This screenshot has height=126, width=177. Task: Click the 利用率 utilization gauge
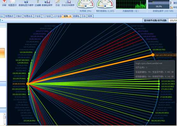click(x=86, y=4)
